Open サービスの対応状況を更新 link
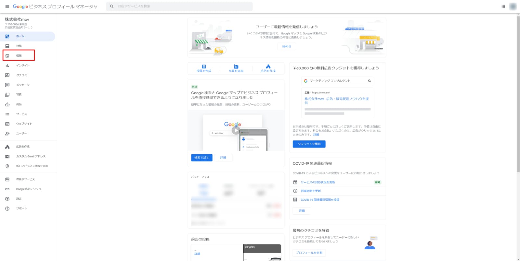The width and height of the screenshot is (520, 261). (318, 182)
